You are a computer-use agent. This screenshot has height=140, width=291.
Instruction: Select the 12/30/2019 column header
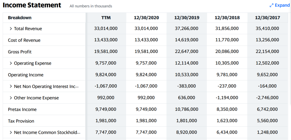click(187, 18)
